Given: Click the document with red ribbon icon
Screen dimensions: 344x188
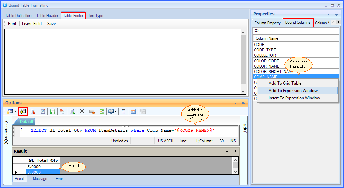Looking at the screenshot, I should tap(33, 111).
